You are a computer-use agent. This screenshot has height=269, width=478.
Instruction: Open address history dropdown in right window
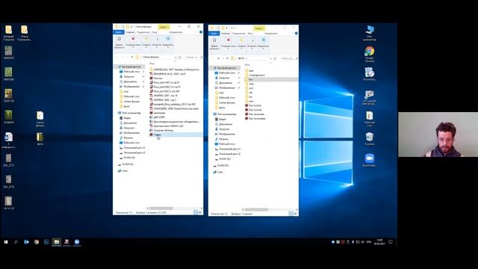click(x=270, y=58)
